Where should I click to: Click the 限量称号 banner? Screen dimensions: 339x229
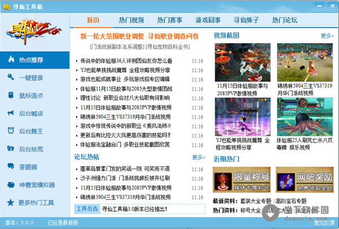(x=242, y=179)
